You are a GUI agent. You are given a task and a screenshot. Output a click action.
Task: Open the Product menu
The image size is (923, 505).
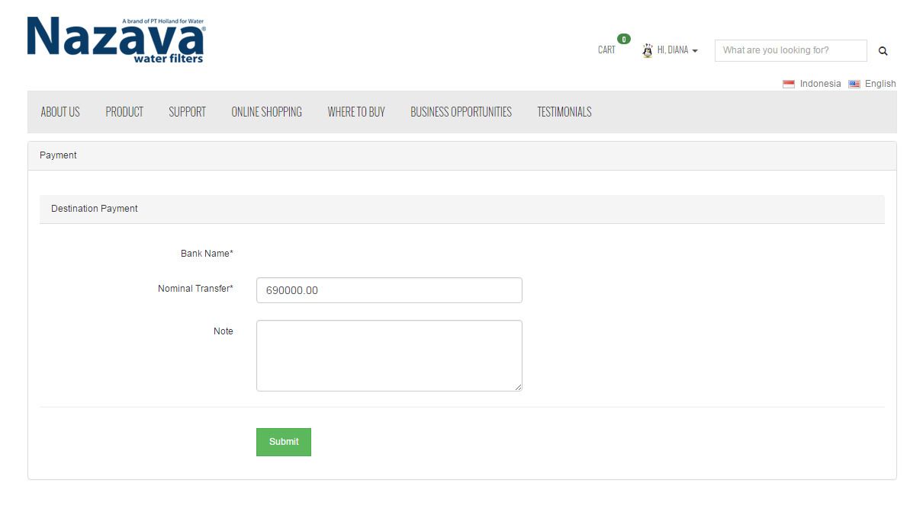[x=124, y=112]
